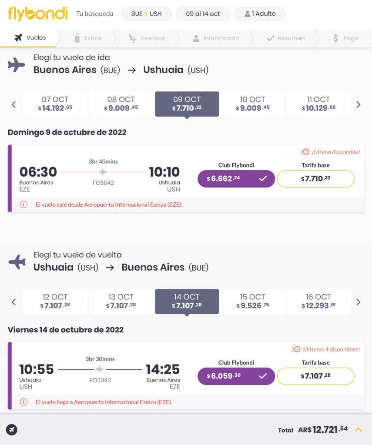Pick 15 OCT return date at $9.526,75
The height and width of the screenshot is (445, 372).
pyautogui.click(x=252, y=301)
